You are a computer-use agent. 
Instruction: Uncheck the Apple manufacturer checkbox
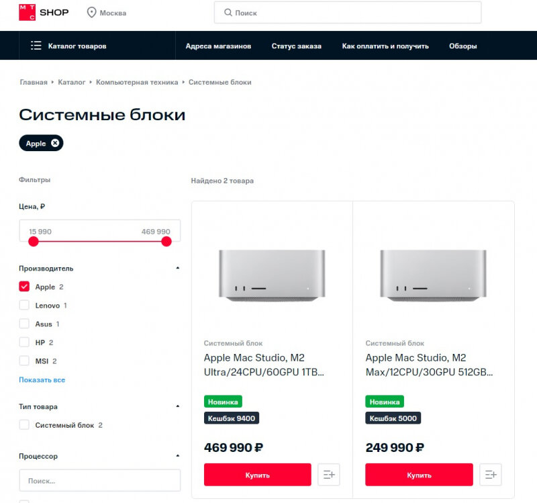click(x=24, y=287)
